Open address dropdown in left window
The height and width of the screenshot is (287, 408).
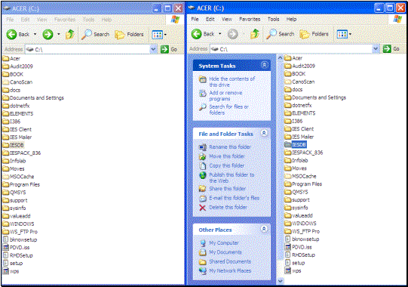[x=154, y=49]
